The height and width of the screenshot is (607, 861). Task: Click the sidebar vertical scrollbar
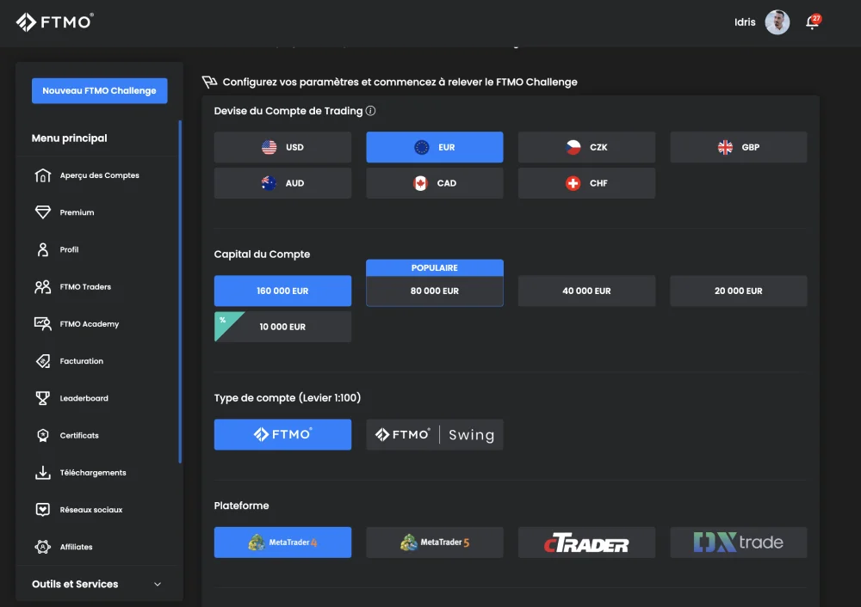tap(180, 291)
